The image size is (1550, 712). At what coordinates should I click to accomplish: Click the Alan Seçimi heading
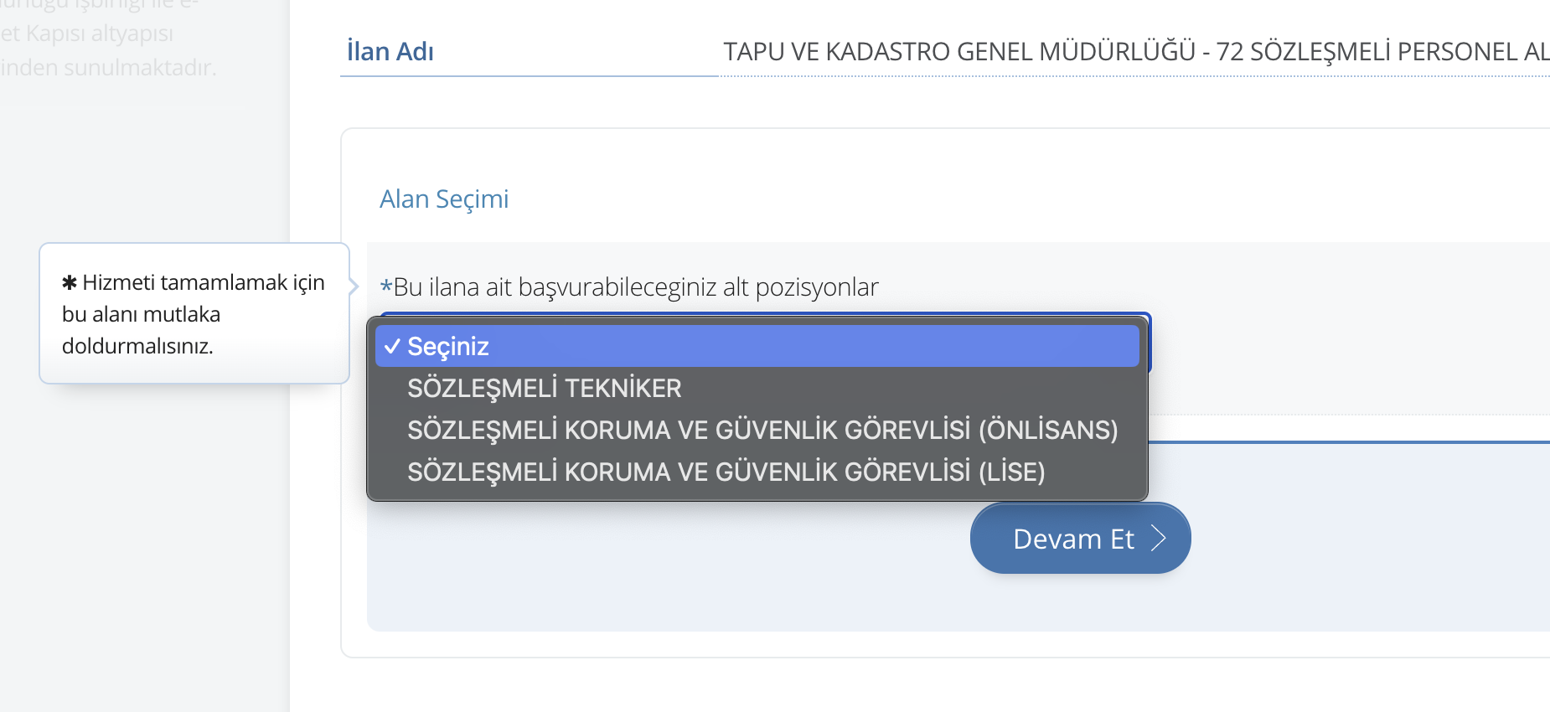pyautogui.click(x=444, y=199)
